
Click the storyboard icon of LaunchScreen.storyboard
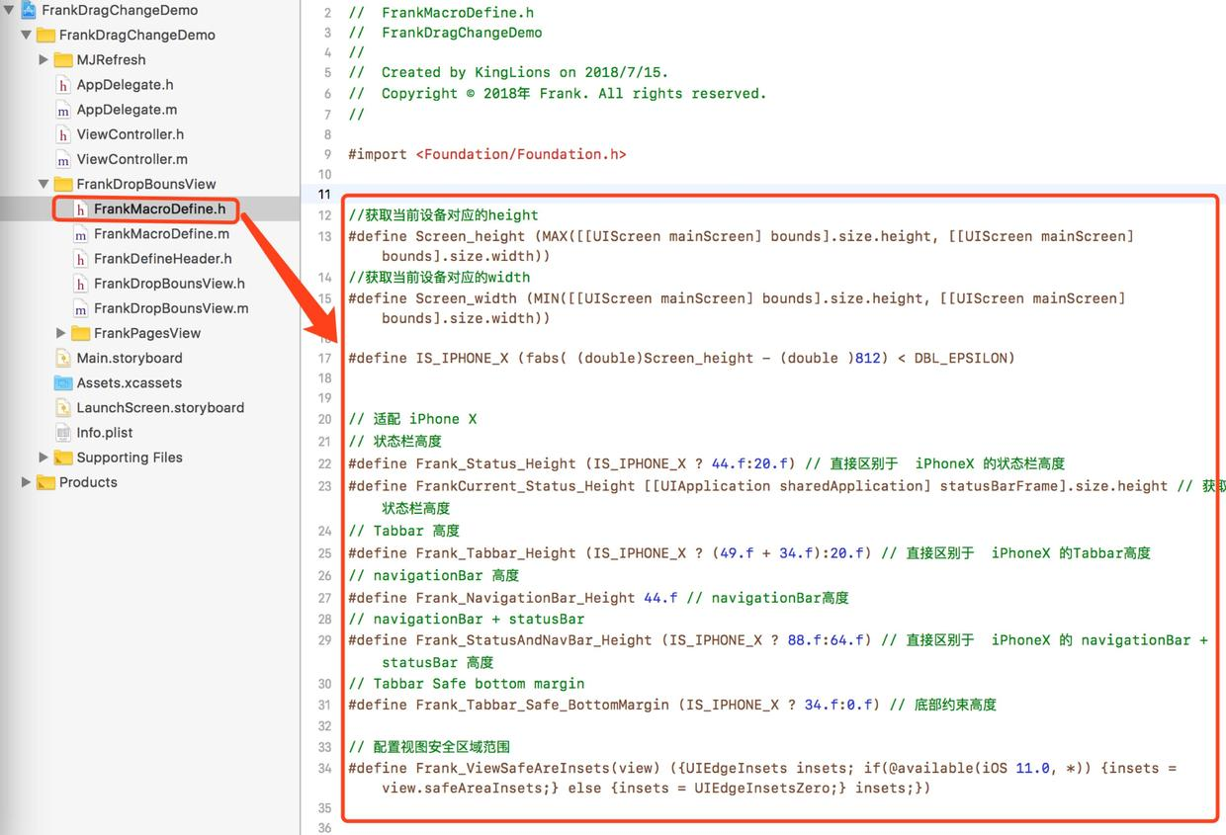point(63,407)
